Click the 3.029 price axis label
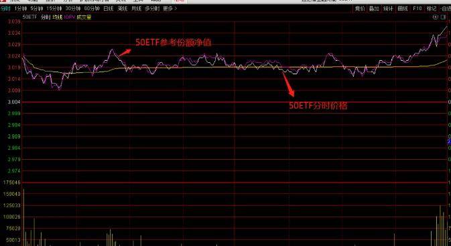The height and width of the screenshot is (246, 451). pos(14,45)
